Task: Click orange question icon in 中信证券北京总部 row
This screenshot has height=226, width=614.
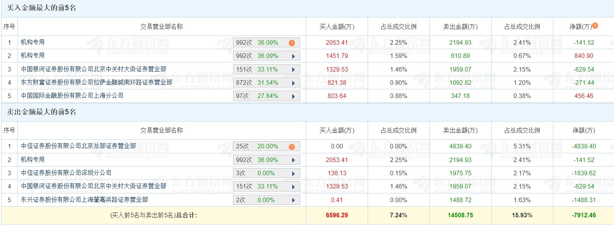Action: coord(292,147)
